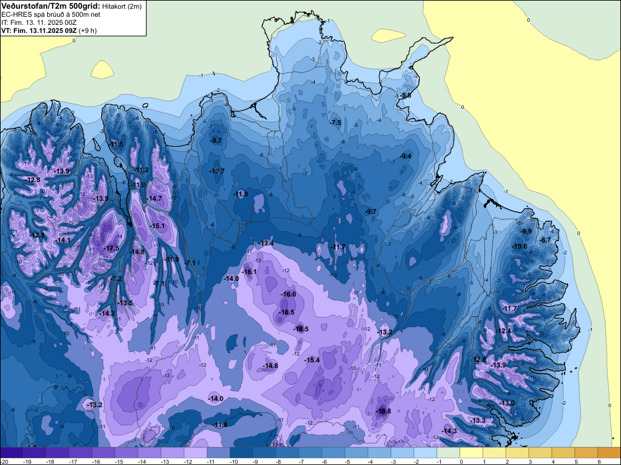The height and width of the screenshot is (465, 621).
Task: Click the -19.8 temperature label
Action: 383,411
